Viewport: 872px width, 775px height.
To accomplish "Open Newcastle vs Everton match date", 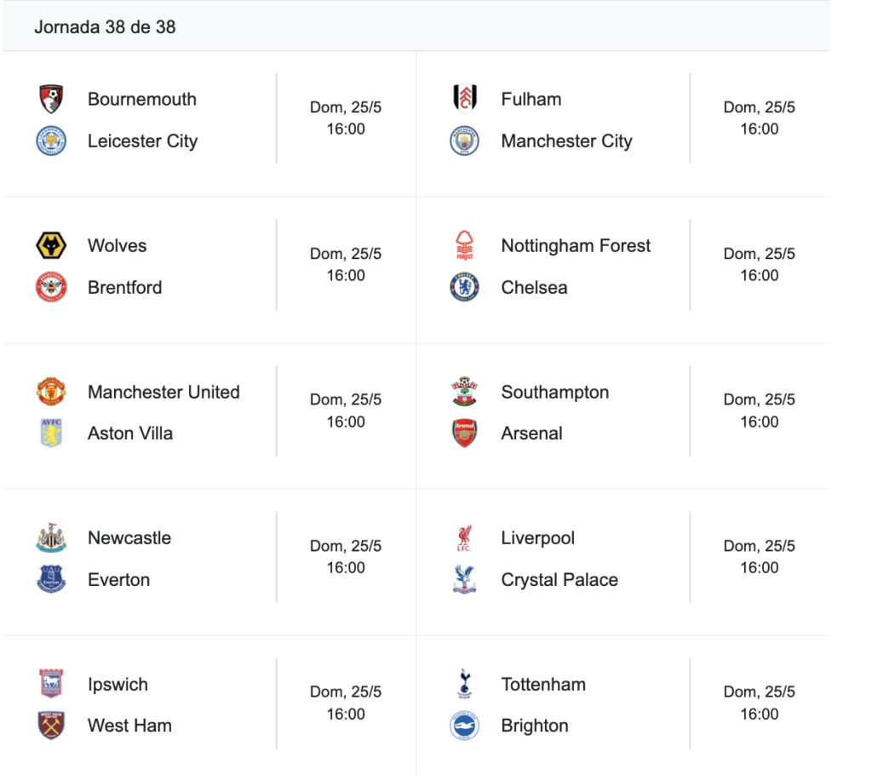I will 346,546.
